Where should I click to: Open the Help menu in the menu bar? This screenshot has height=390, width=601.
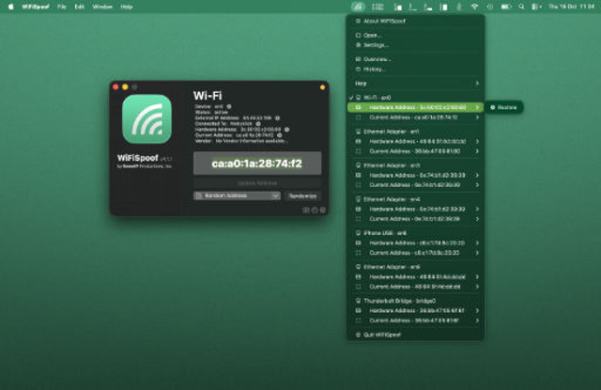[x=127, y=7]
